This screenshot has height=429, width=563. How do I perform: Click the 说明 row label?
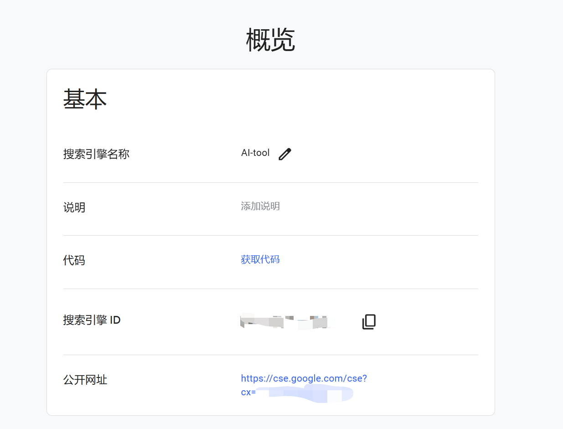74,207
